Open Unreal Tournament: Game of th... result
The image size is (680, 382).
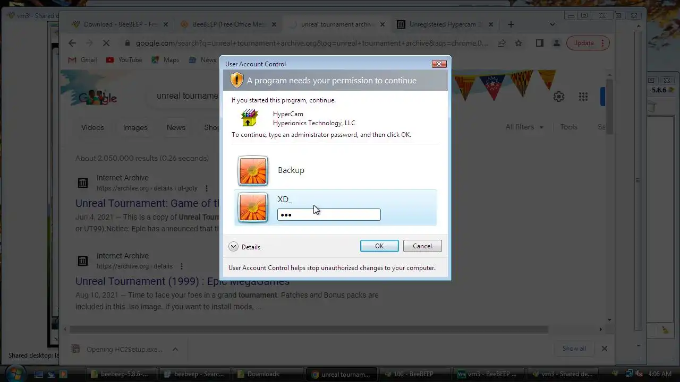tap(148, 203)
